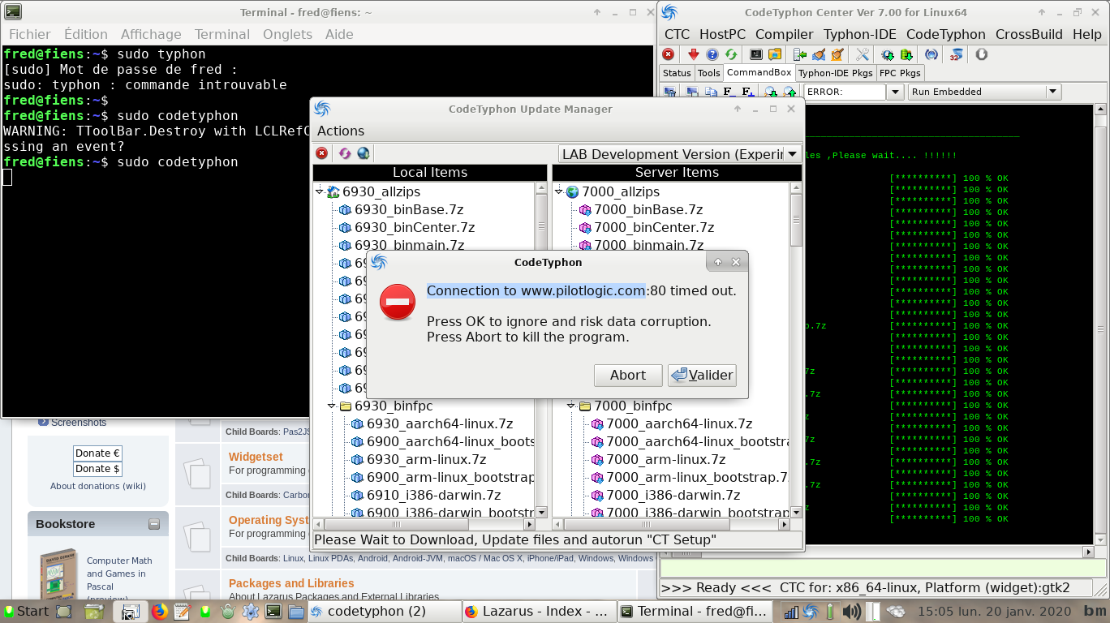Viewport: 1110px width, 623px height.
Task: Click the blue help question mark icon
Action: click(x=712, y=54)
